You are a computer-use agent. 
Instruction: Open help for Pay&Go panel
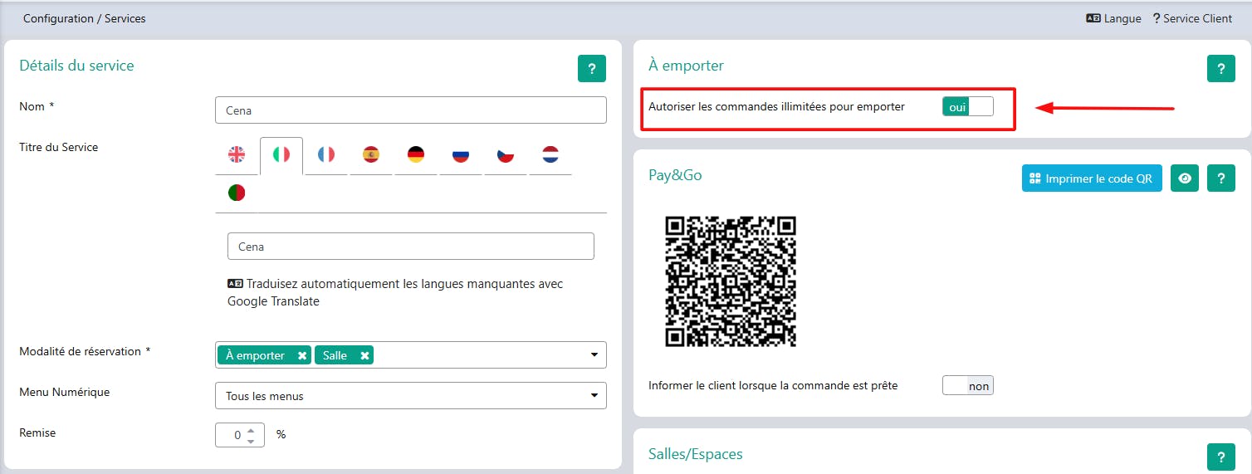[x=1220, y=178]
